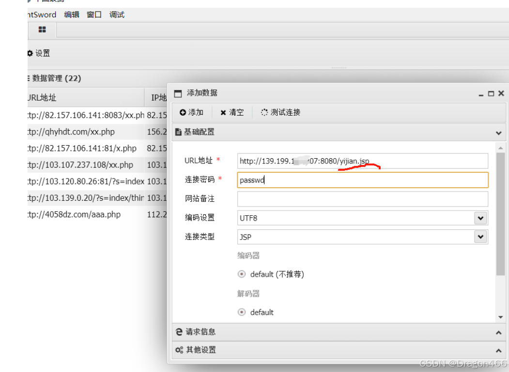Select row 82.157.106.141:8083/xx.ph
The height and width of the screenshot is (372, 509).
click(97, 115)
